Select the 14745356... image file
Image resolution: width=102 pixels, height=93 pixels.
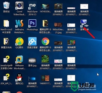click(x=45, y=6)
